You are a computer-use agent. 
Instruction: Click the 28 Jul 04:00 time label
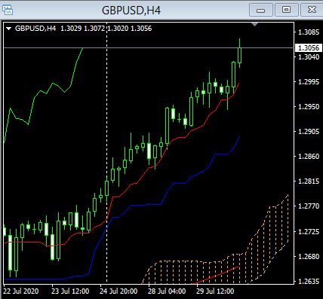167,291
